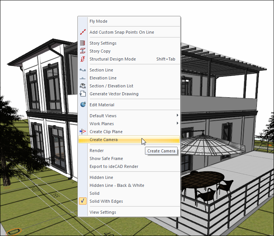Expand the Default Views submenu arrow
Image resolution: width=274 pixels, height=236 pixels.
pos(177,116)
